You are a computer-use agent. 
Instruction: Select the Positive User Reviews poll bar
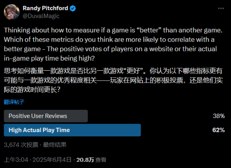click(46, 116)
